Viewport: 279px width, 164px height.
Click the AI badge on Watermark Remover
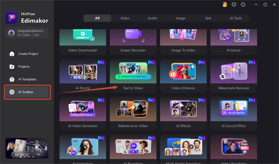[x=252, y=63]
